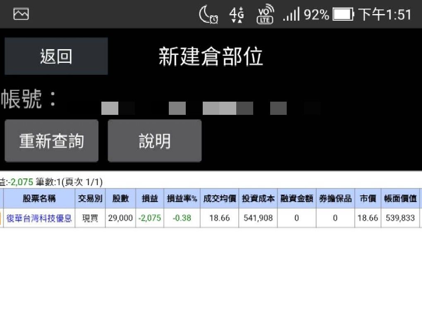Sort by the 損益 column header
This screenshot has height=326, width=422.
pos(149,198)
